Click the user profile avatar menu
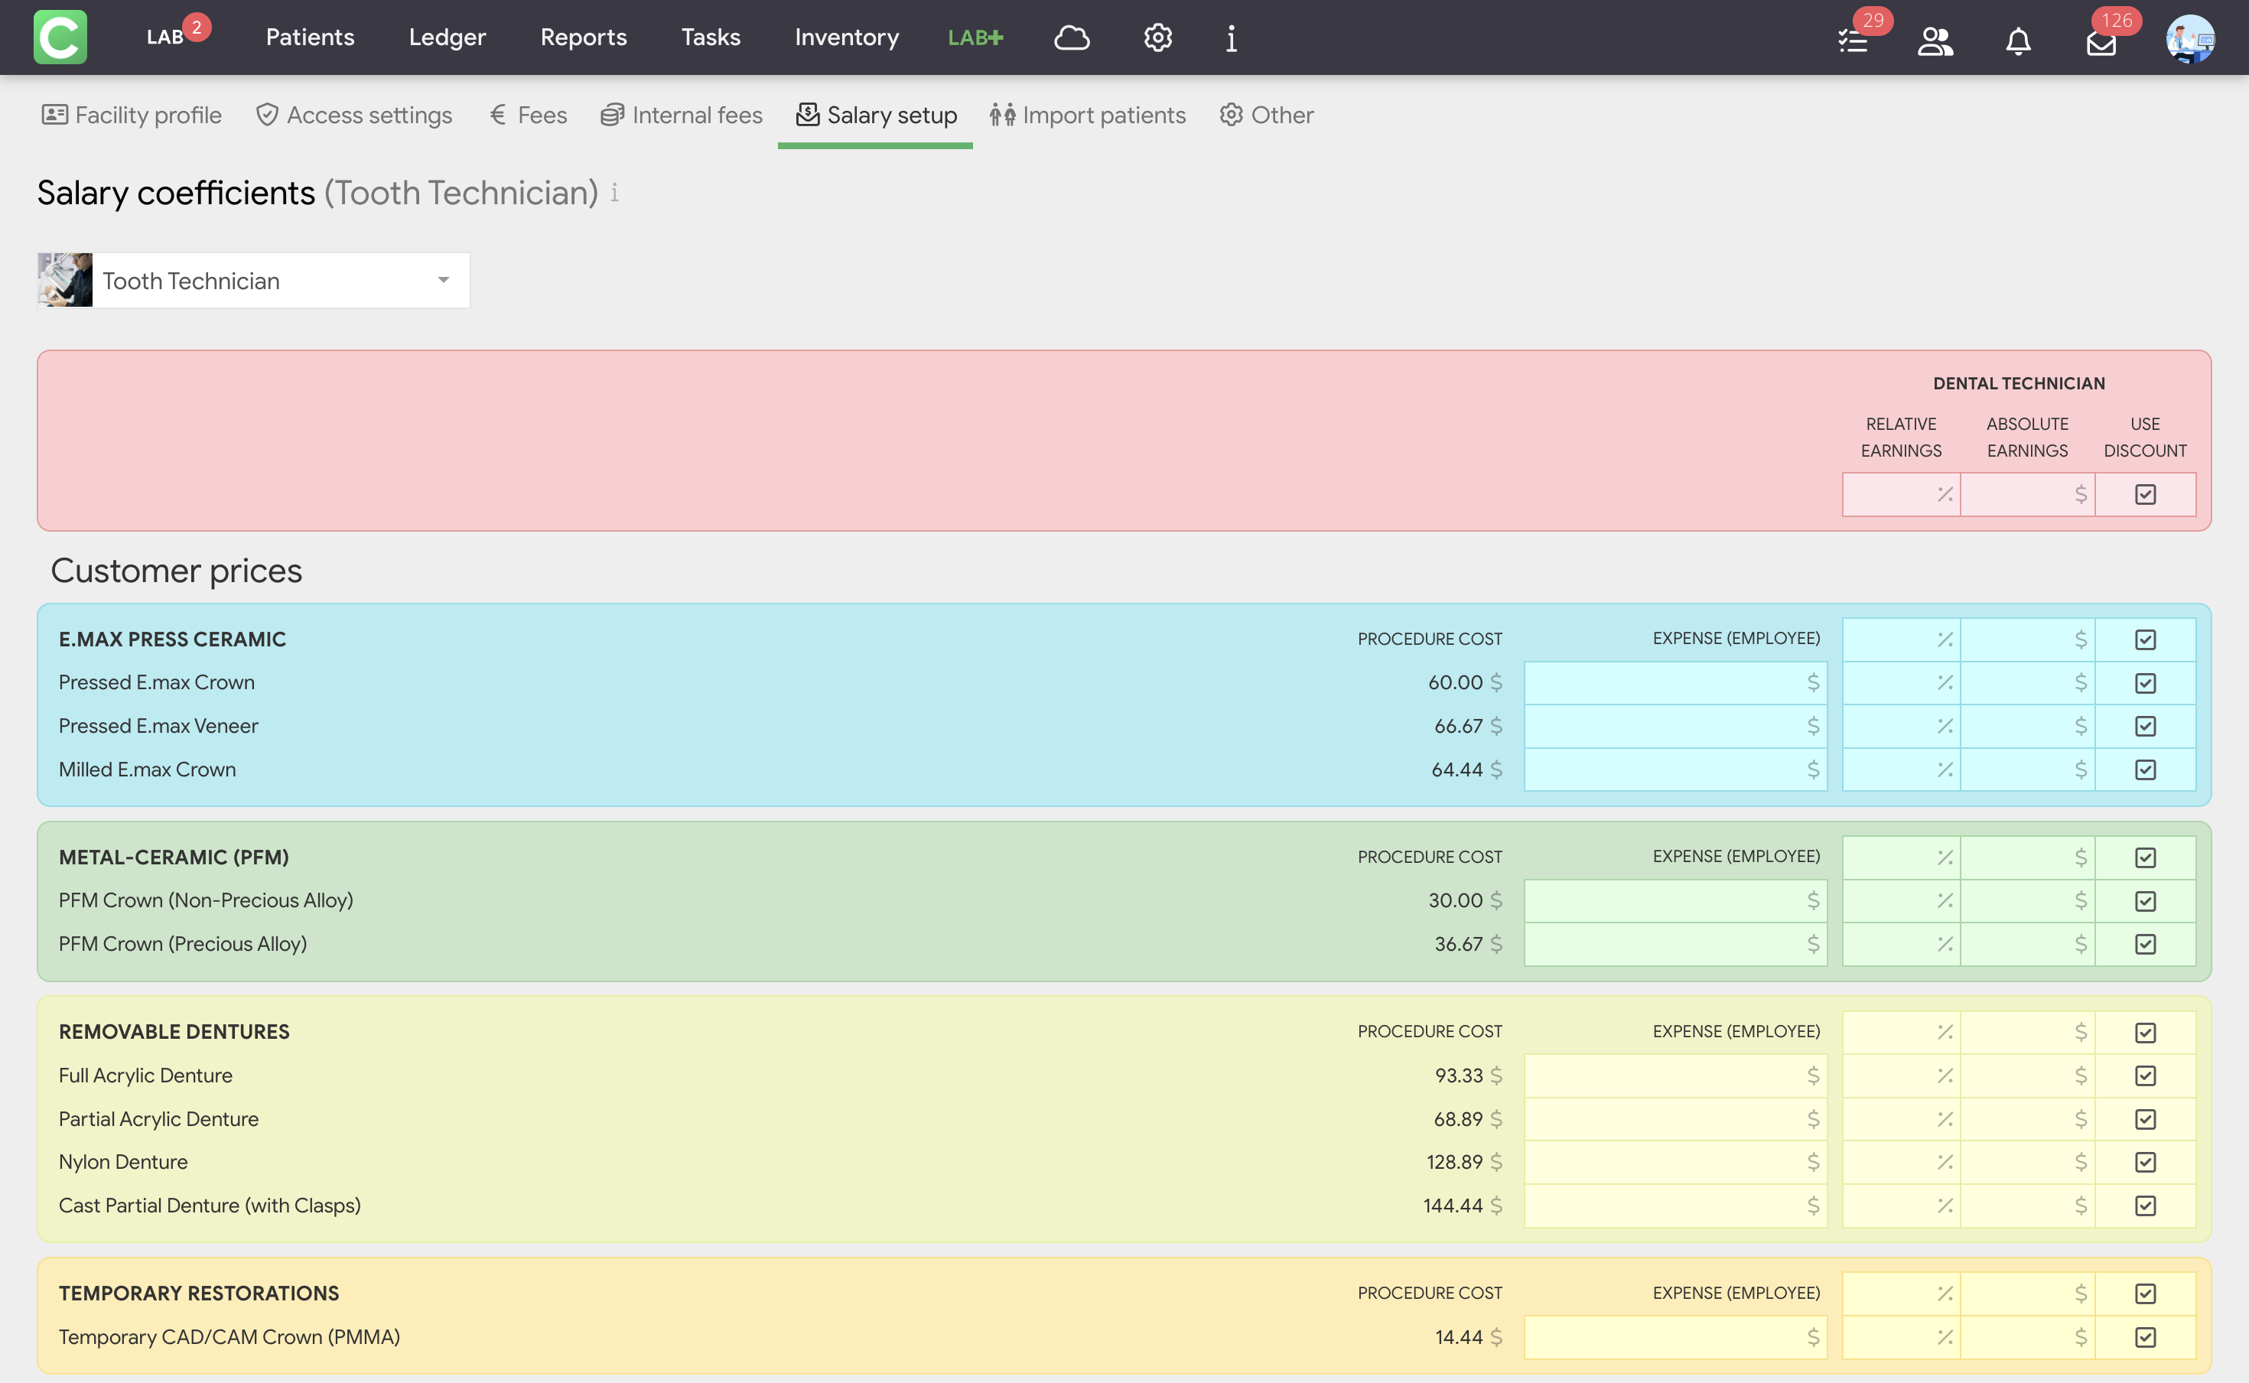Image resolution: width=2249 pixels, height=1383 pixels. 2190,39
